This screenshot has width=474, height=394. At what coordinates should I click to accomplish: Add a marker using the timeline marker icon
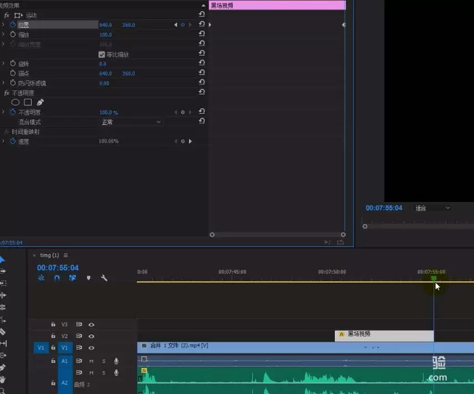89,278
